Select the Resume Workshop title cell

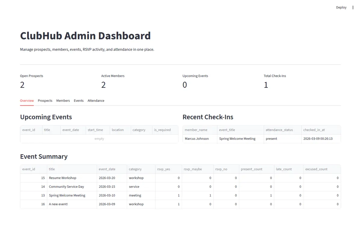coord(72,178)
